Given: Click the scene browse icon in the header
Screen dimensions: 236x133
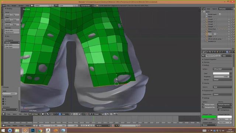Looking at the screenshot, I should click(56, 6).
